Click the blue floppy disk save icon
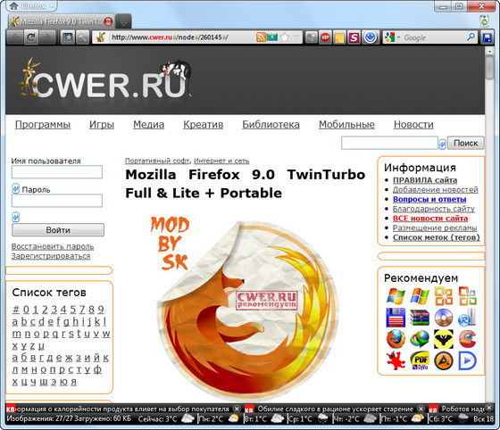 point(487,37)
